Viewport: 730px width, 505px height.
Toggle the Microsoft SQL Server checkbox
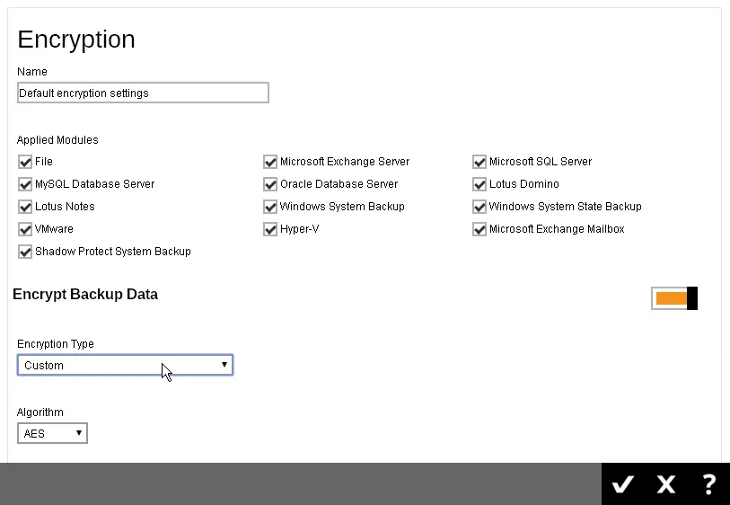pyautogui.click(x=479, y=162)
